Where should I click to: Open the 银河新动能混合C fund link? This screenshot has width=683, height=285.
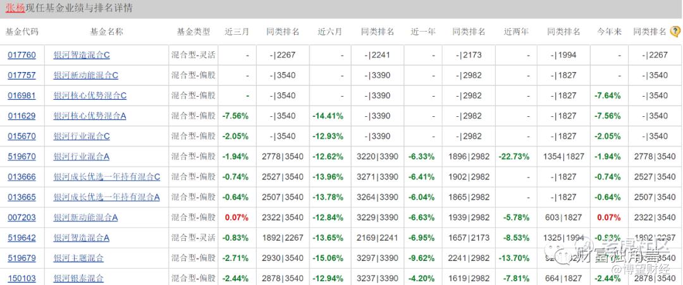86,75
